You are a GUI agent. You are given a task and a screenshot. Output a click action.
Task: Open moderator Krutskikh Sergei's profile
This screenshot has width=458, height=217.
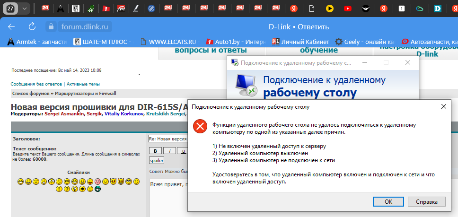[166, 114]
